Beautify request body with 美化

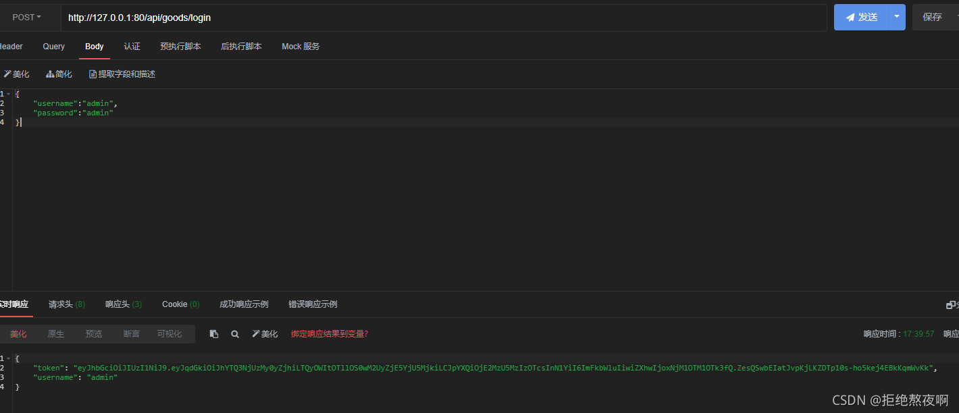(16, 74)
